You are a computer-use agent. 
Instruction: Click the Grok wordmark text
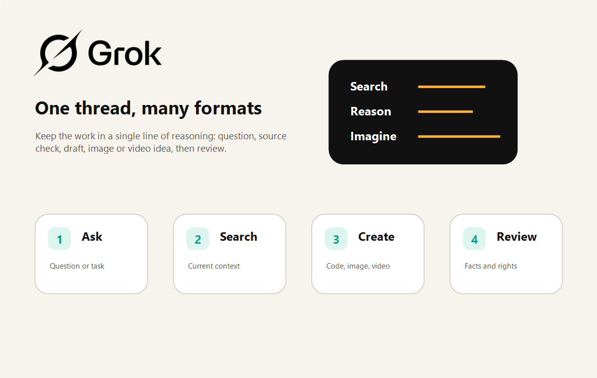click(x=125, y=53)
